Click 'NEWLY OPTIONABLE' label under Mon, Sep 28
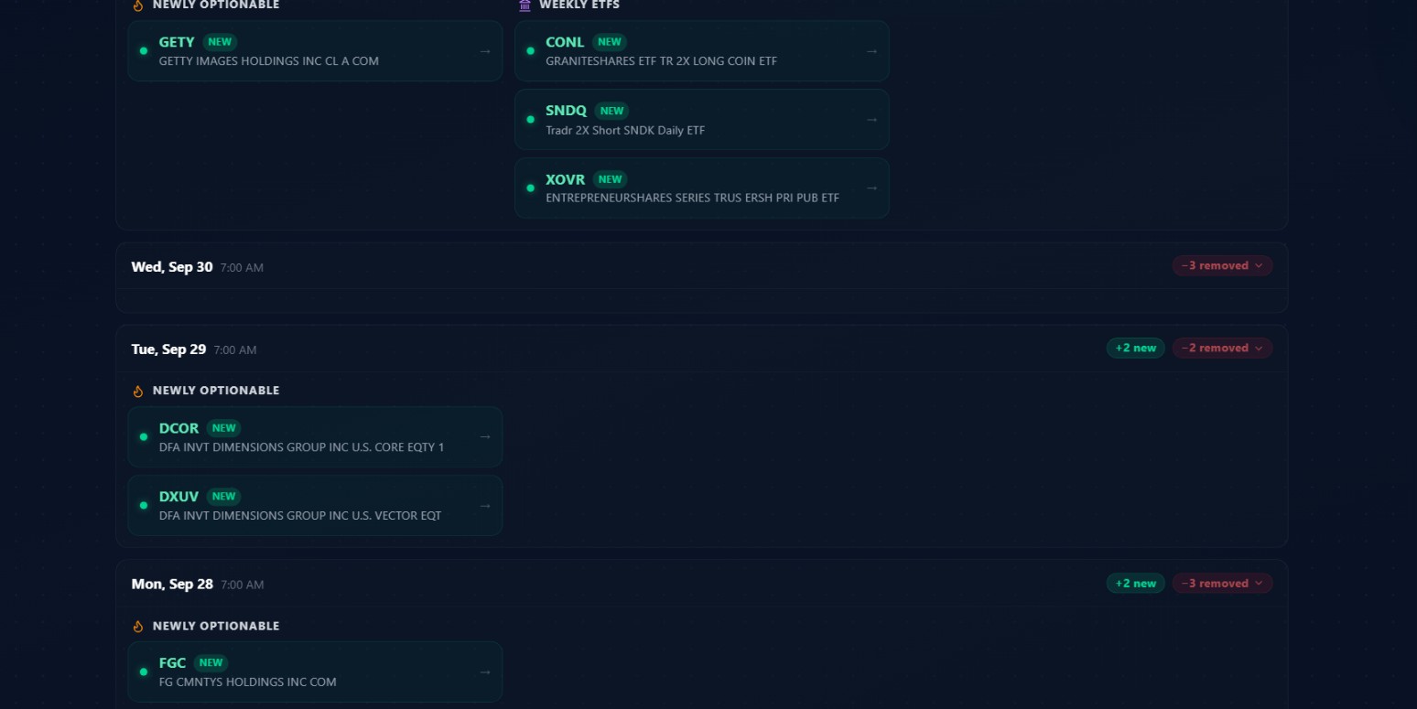 (x=216, y=627)
